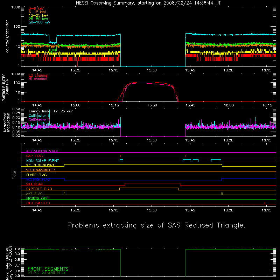The height and width of the screenshot is (280, 280).
Task: Select the BAD_PACKETS flag label
Action: 38,203
